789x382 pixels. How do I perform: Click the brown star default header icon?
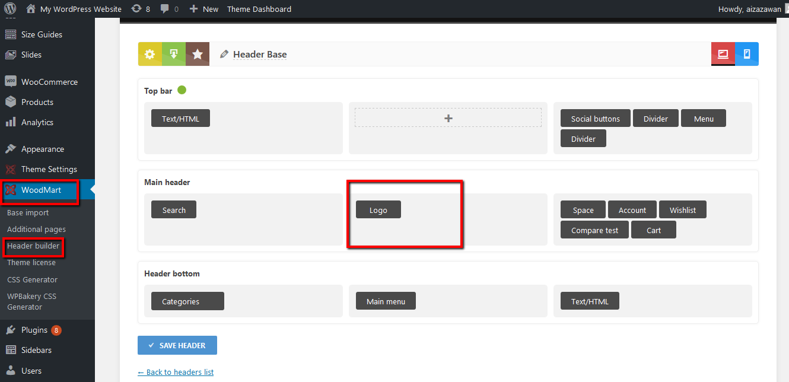pyautogui.click(x=198, y=54)
